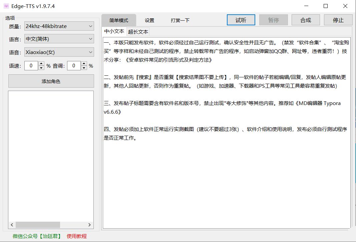Open the 设置 settings tab
The width and height of the screenshot is (356, 242).
(x=149, y=20)
